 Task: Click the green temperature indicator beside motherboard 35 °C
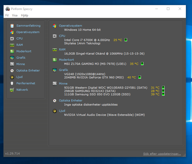tap(142, 64)
